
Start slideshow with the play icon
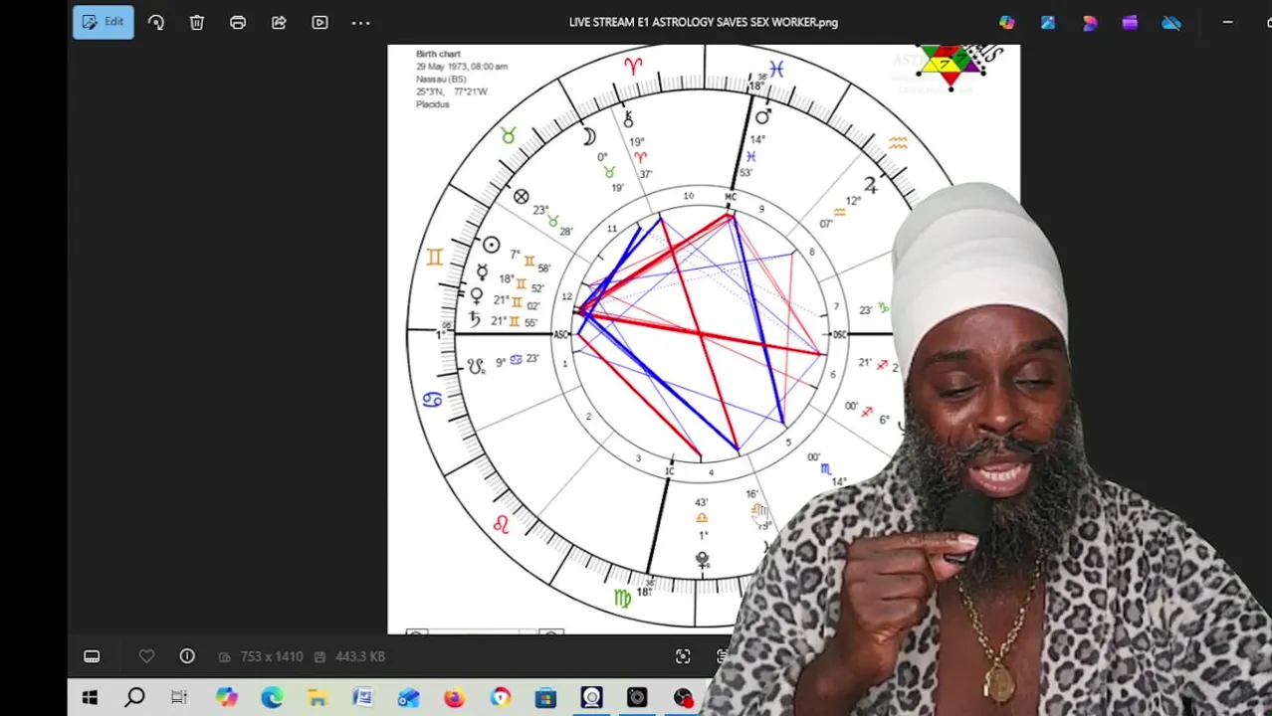[x=319, y=22]
